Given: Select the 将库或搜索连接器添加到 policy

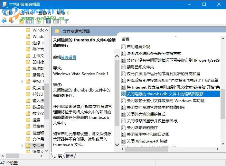Looking at the screenshot, I should point(173,81).
